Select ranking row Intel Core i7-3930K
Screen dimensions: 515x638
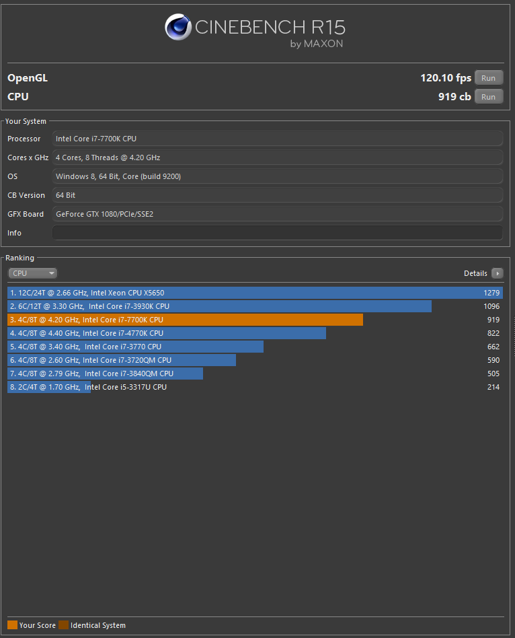[255, 306]
